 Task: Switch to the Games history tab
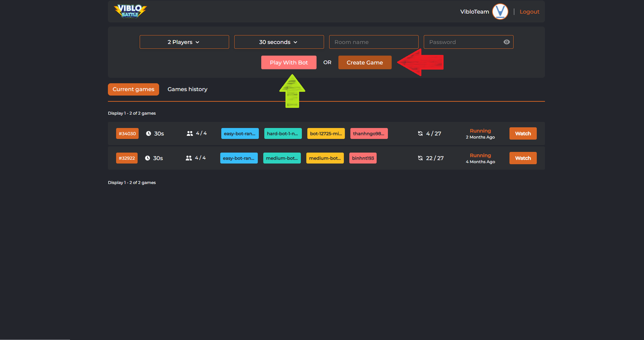(x=187, y=89)
